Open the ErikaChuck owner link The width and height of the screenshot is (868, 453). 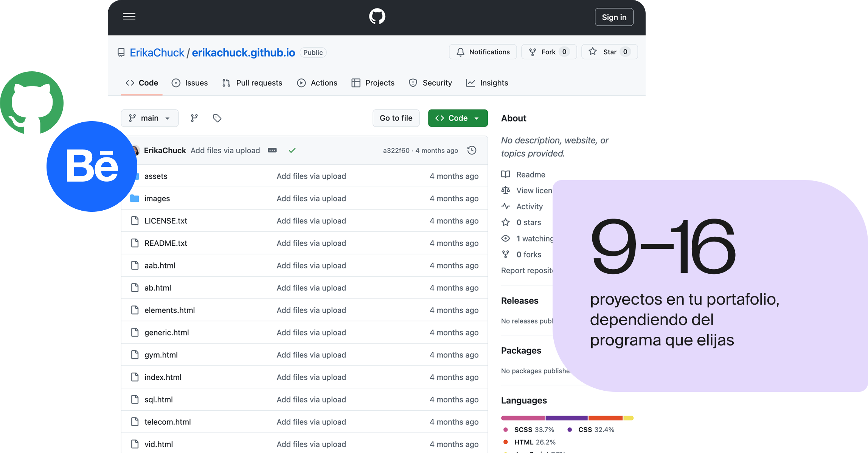click(x=157, y=52)
